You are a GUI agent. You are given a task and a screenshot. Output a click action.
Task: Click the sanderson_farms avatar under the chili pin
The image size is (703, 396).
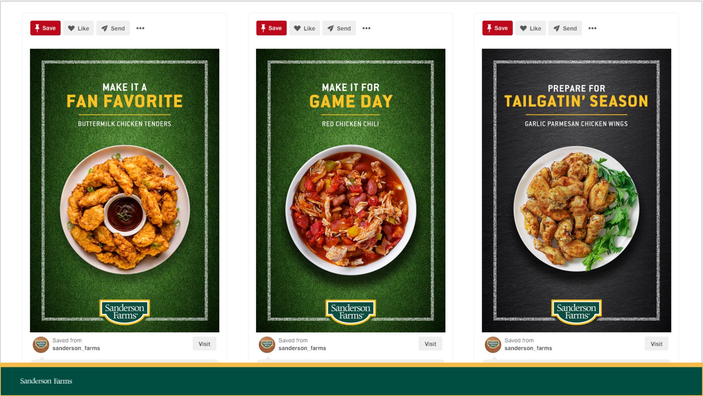tap(267, 345)
